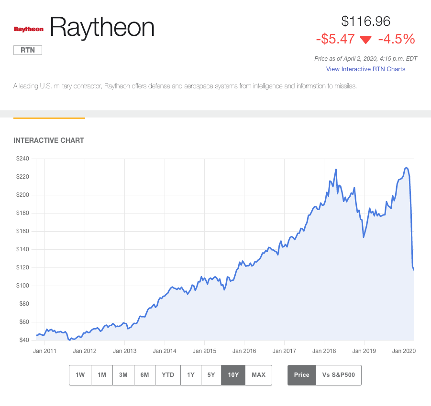Screen dimensions: 431x406
Task: Click the latest data point at chart's end
Action: point(413,269)
